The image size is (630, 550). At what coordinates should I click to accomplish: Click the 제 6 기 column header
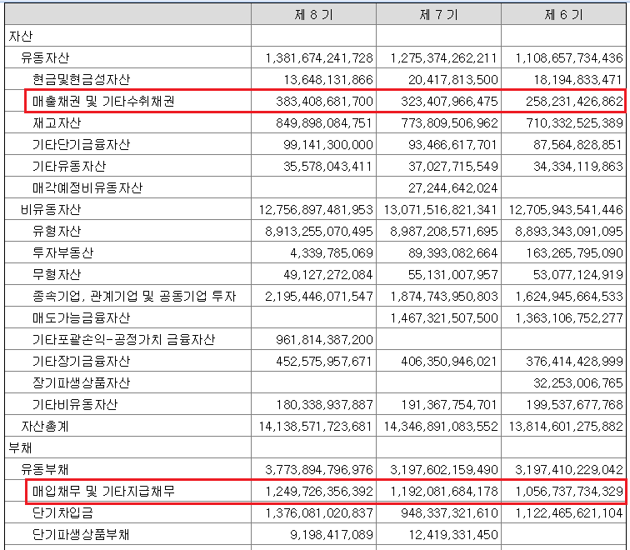tap(563, 14)
